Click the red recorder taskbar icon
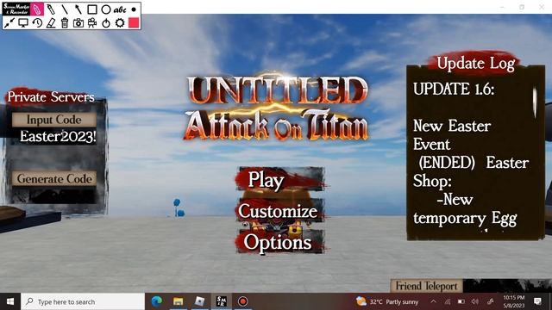Image resolution: width=552 pixels, height=310 pixels. click(242, 301)
